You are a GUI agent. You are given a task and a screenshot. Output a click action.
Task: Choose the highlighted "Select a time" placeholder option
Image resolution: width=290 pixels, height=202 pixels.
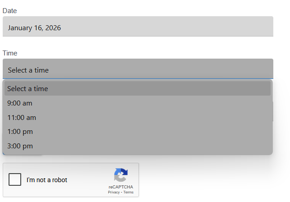(138, 88)
